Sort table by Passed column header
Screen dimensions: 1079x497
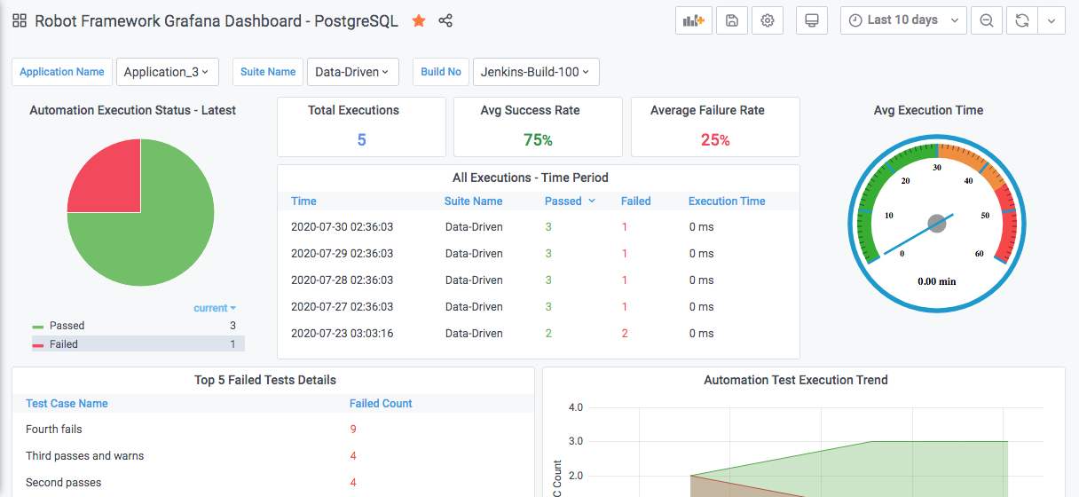[x=563, y=201]
